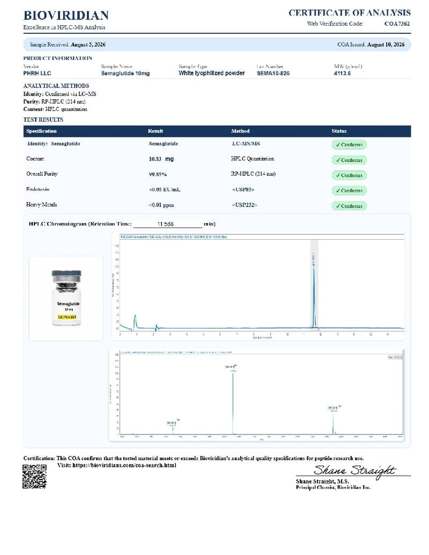Select the BIOVIRIDIAN logo heading
Screen dimensions: 429x555
(x=66, y=15)
